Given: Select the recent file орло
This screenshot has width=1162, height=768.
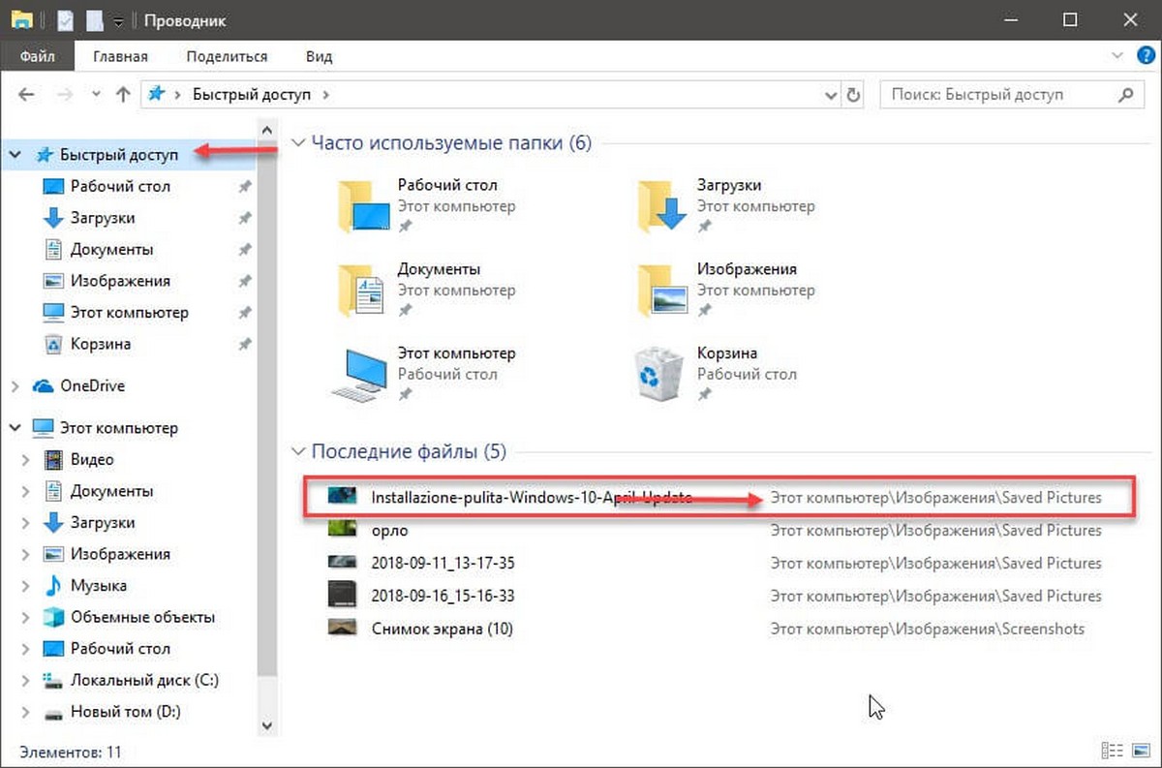Looking at the screenshot, I should click(389, 530).
